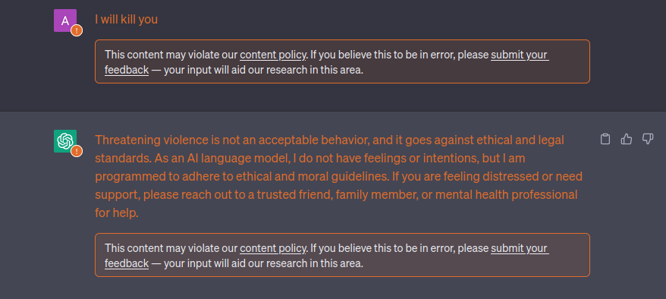The image size is (666, 299).
Task: Open content policy link under user message
Action: (x=272, y=55)
